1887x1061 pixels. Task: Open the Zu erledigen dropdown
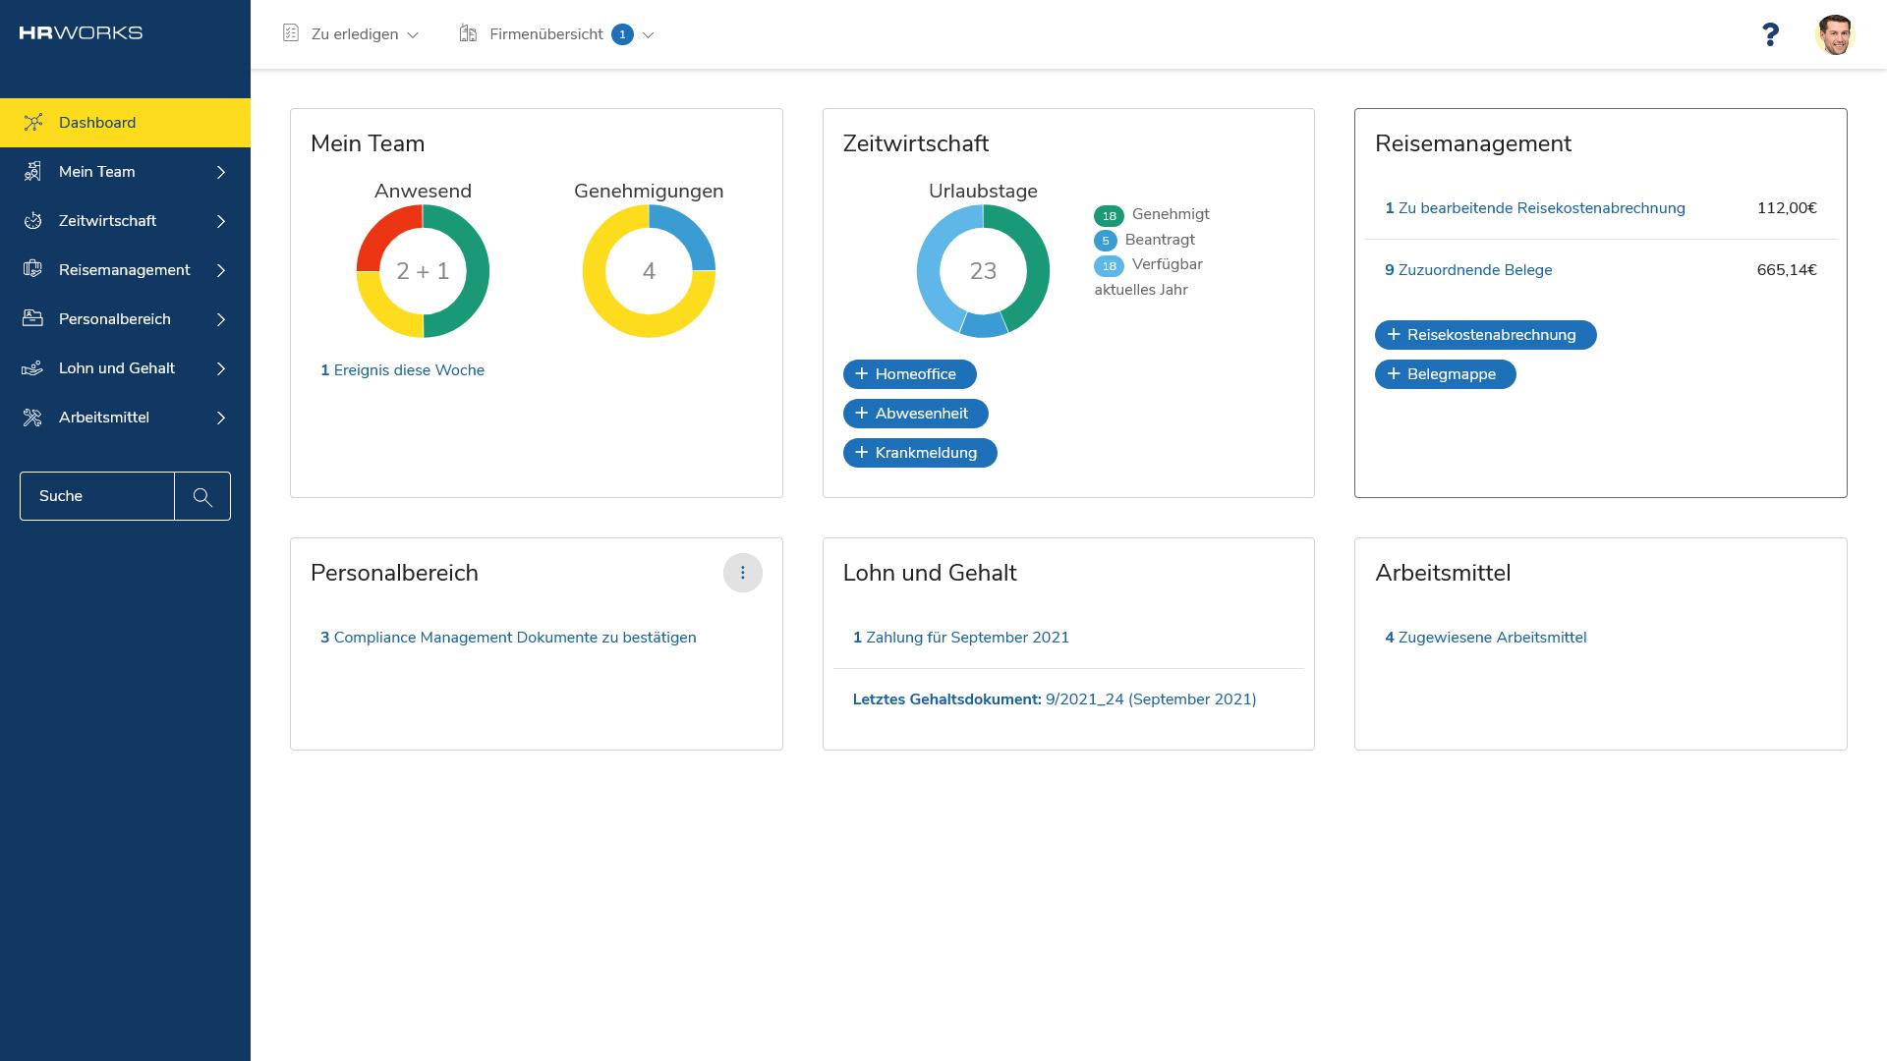(412, 34)
